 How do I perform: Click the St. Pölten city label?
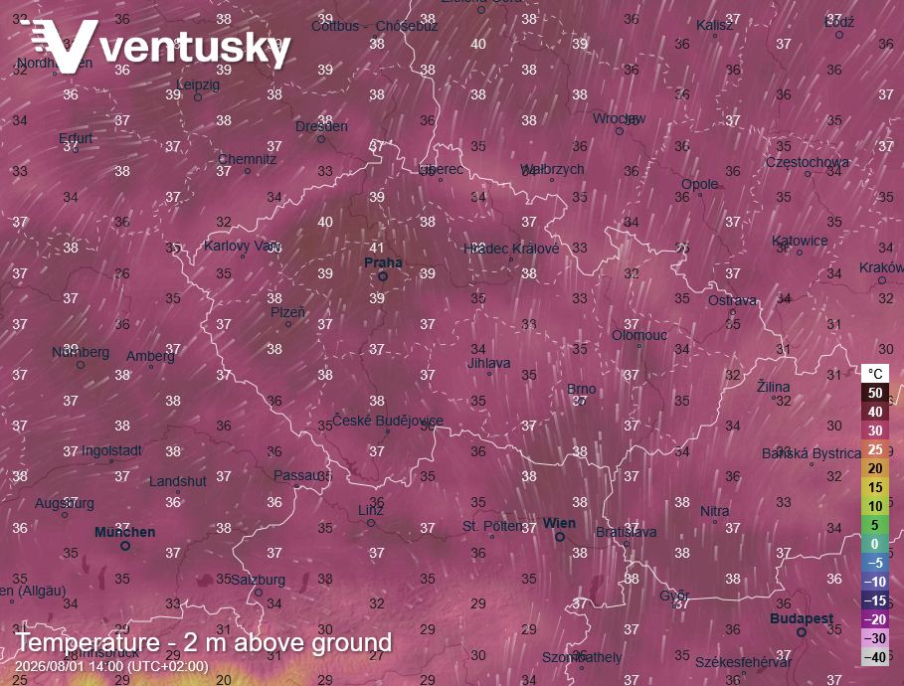(x=492, y=526)
